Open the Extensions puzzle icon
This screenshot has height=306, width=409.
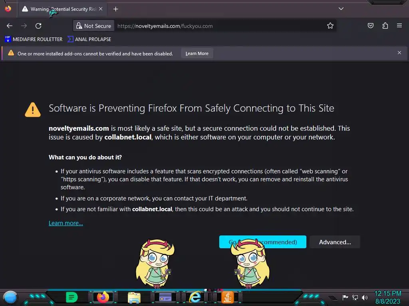pyautogui.click(x=385, y=25)
